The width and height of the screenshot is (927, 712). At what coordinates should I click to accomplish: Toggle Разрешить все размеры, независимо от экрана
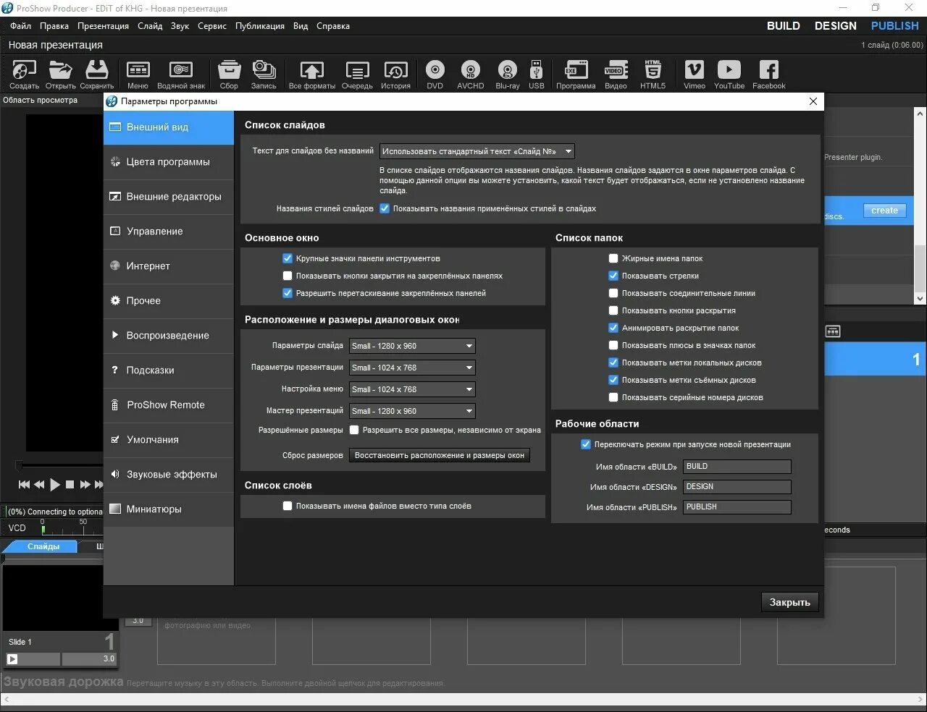pos(354,430)
